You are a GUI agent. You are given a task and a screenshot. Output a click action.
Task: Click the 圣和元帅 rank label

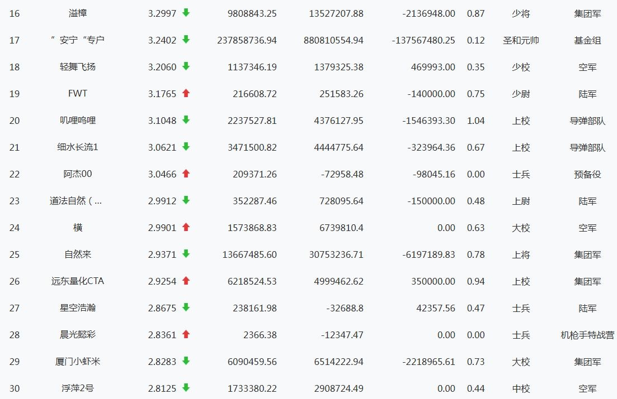(x=521, y=40)
